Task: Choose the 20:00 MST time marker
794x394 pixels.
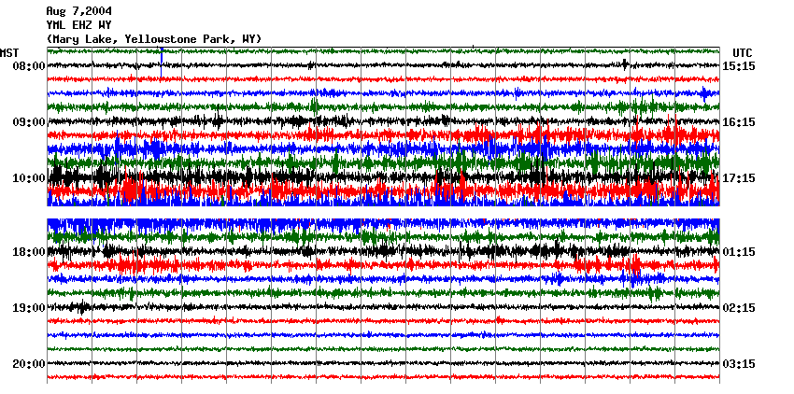Action: tap(28, 364)
